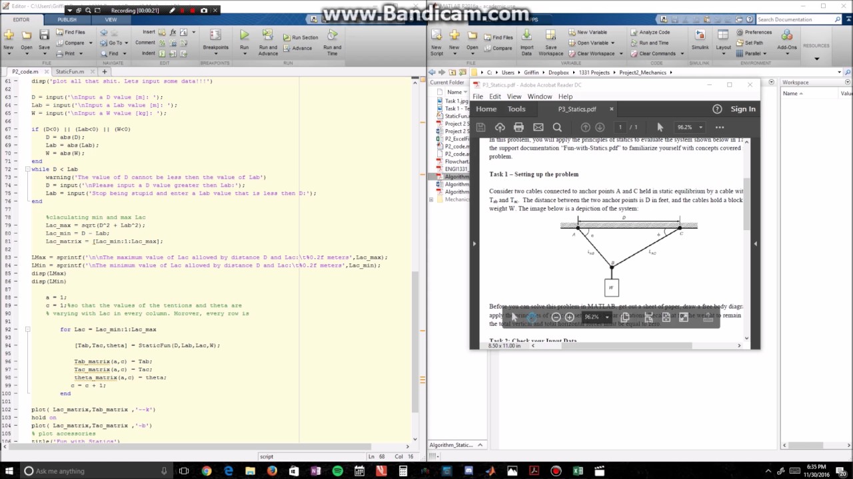Click the Dropbox breadcrumb in address bar
This screenshot has height=479, width=853.
click(558, 73)
